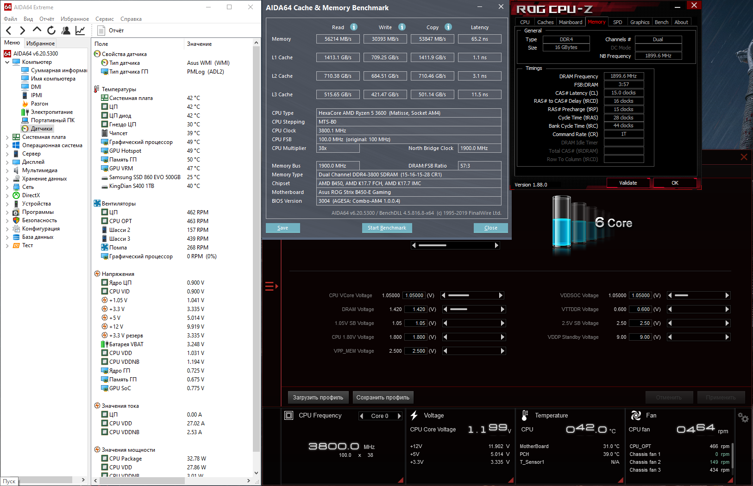
Task: Open the settings gear icon near Fan panel
Action: point(743,418)
